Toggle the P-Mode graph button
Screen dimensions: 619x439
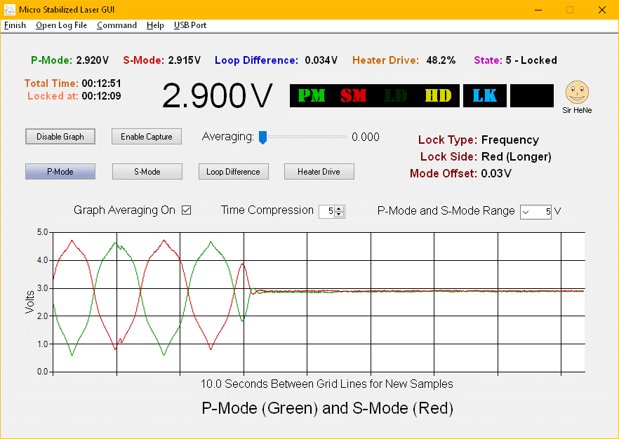click(x=60, y=172)
